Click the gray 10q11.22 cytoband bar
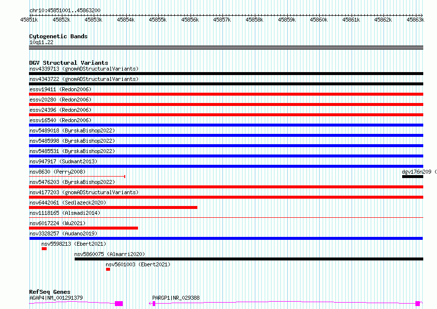The image size is (437, 309). (226, 48)
